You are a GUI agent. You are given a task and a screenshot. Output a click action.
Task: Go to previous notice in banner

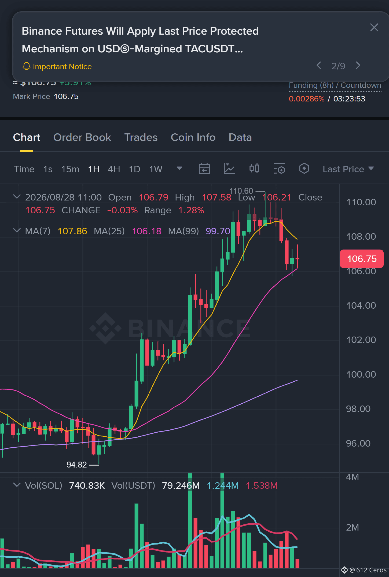319,65
